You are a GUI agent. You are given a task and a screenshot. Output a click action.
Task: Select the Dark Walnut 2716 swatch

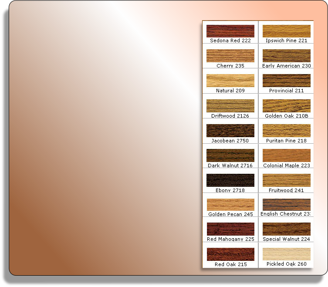[230, 155]
